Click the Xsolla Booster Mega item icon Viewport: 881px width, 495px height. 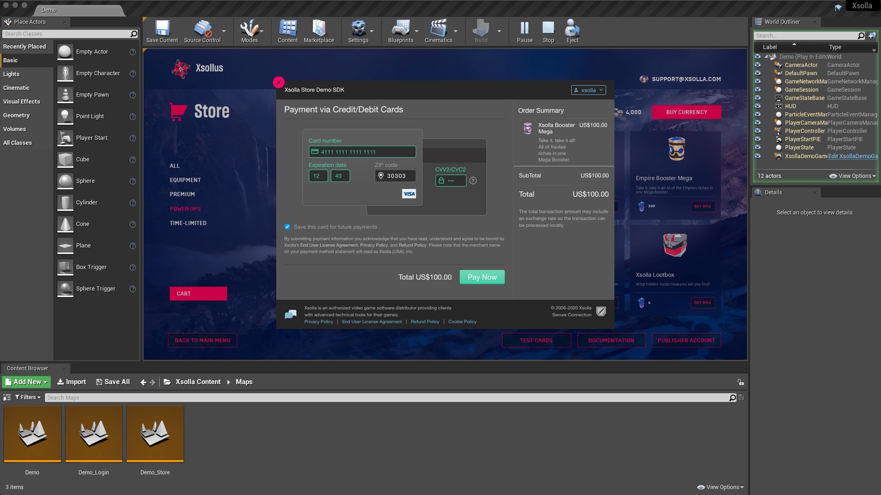click(x=528, y=128)
